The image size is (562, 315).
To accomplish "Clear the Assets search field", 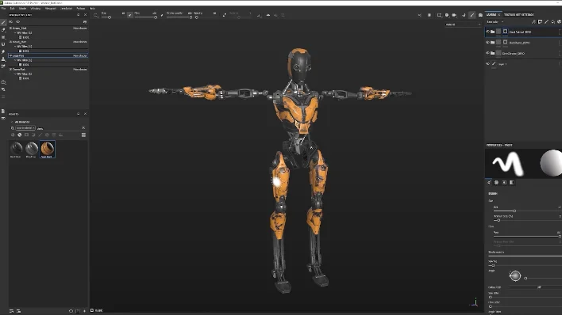I will click(83, 128).
